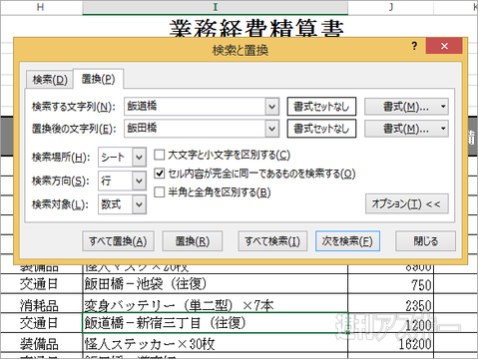Click the 置換後の文字列 input field
The image size is (478, 359).
[x=195, y=129]
